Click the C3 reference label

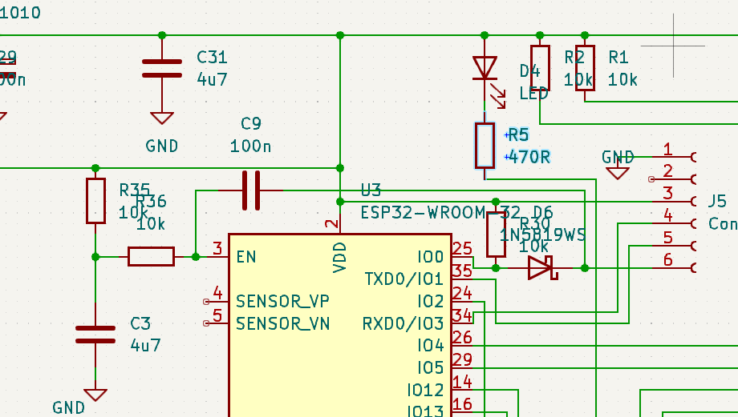click(140, 323)
